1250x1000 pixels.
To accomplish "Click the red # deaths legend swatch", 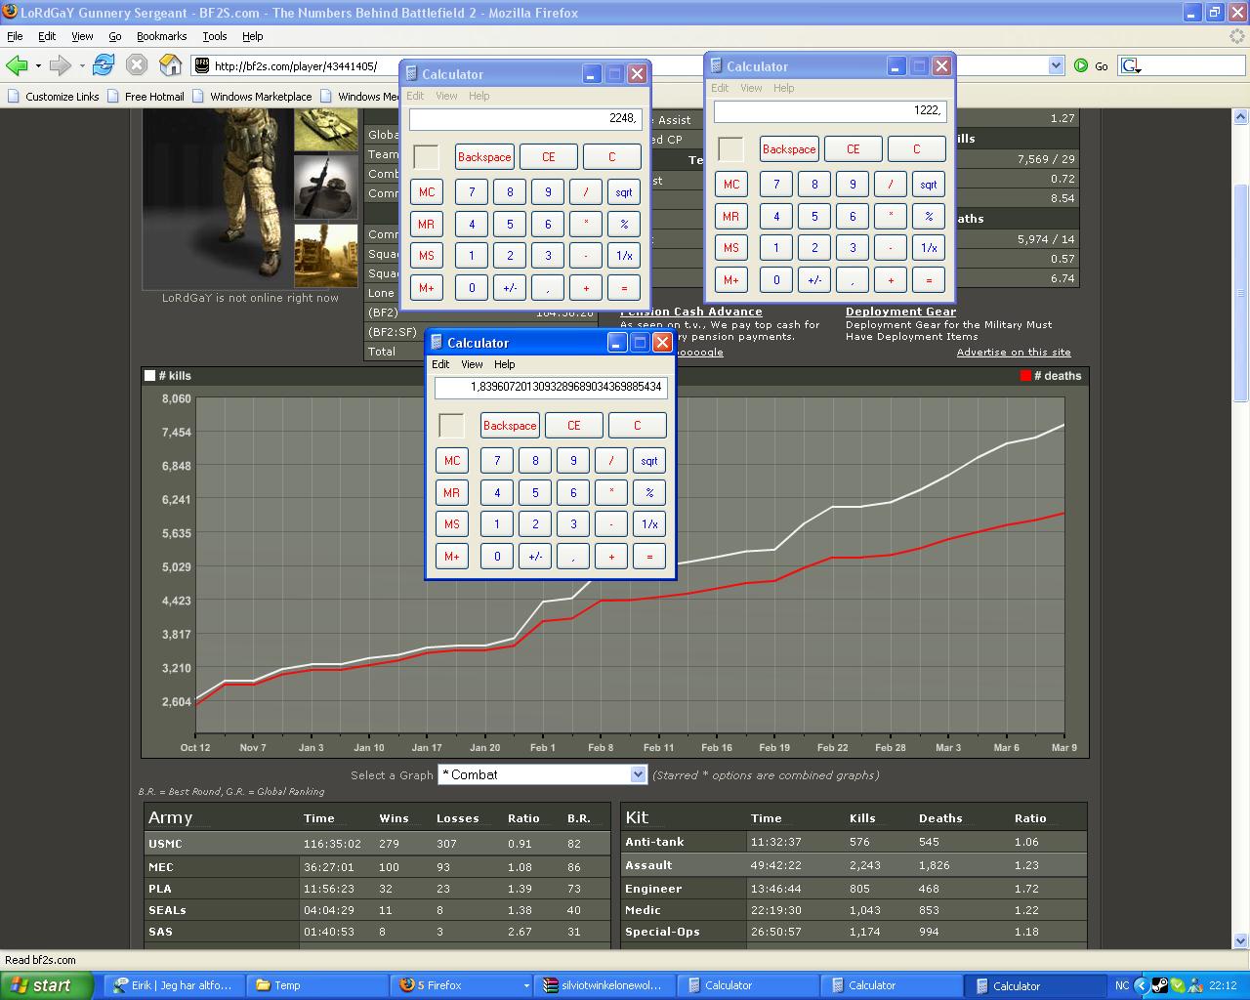I will 1025,376.
